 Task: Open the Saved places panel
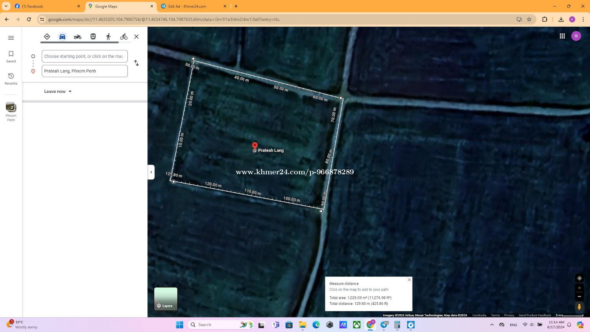pyautogui.click(x=11, y=56)
